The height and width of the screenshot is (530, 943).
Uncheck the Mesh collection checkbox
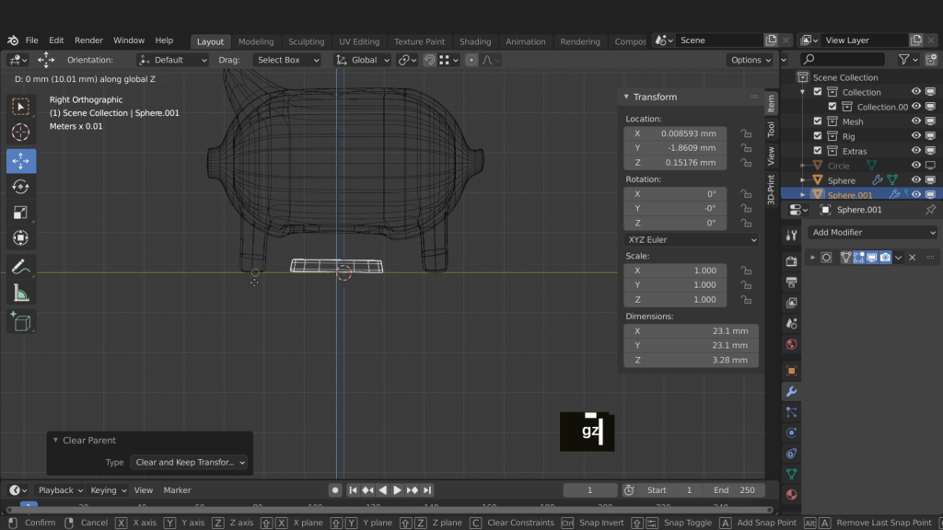tap(818, 121)
